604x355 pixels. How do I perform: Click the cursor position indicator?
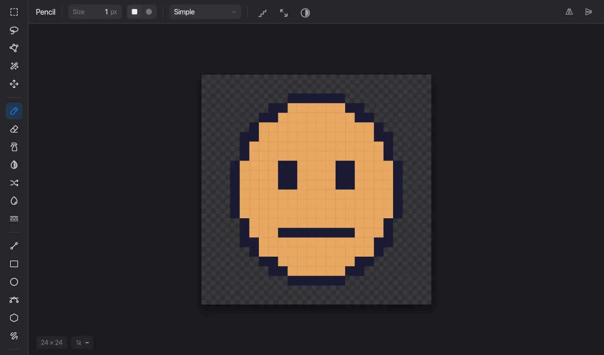(x=82, y=342)
